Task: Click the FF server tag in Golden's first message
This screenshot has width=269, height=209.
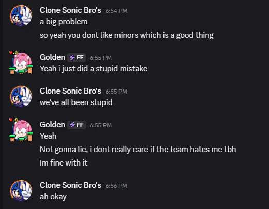Action: (77, 57)
